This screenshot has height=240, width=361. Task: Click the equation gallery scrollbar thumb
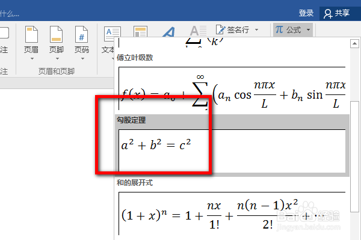(354, 156)
